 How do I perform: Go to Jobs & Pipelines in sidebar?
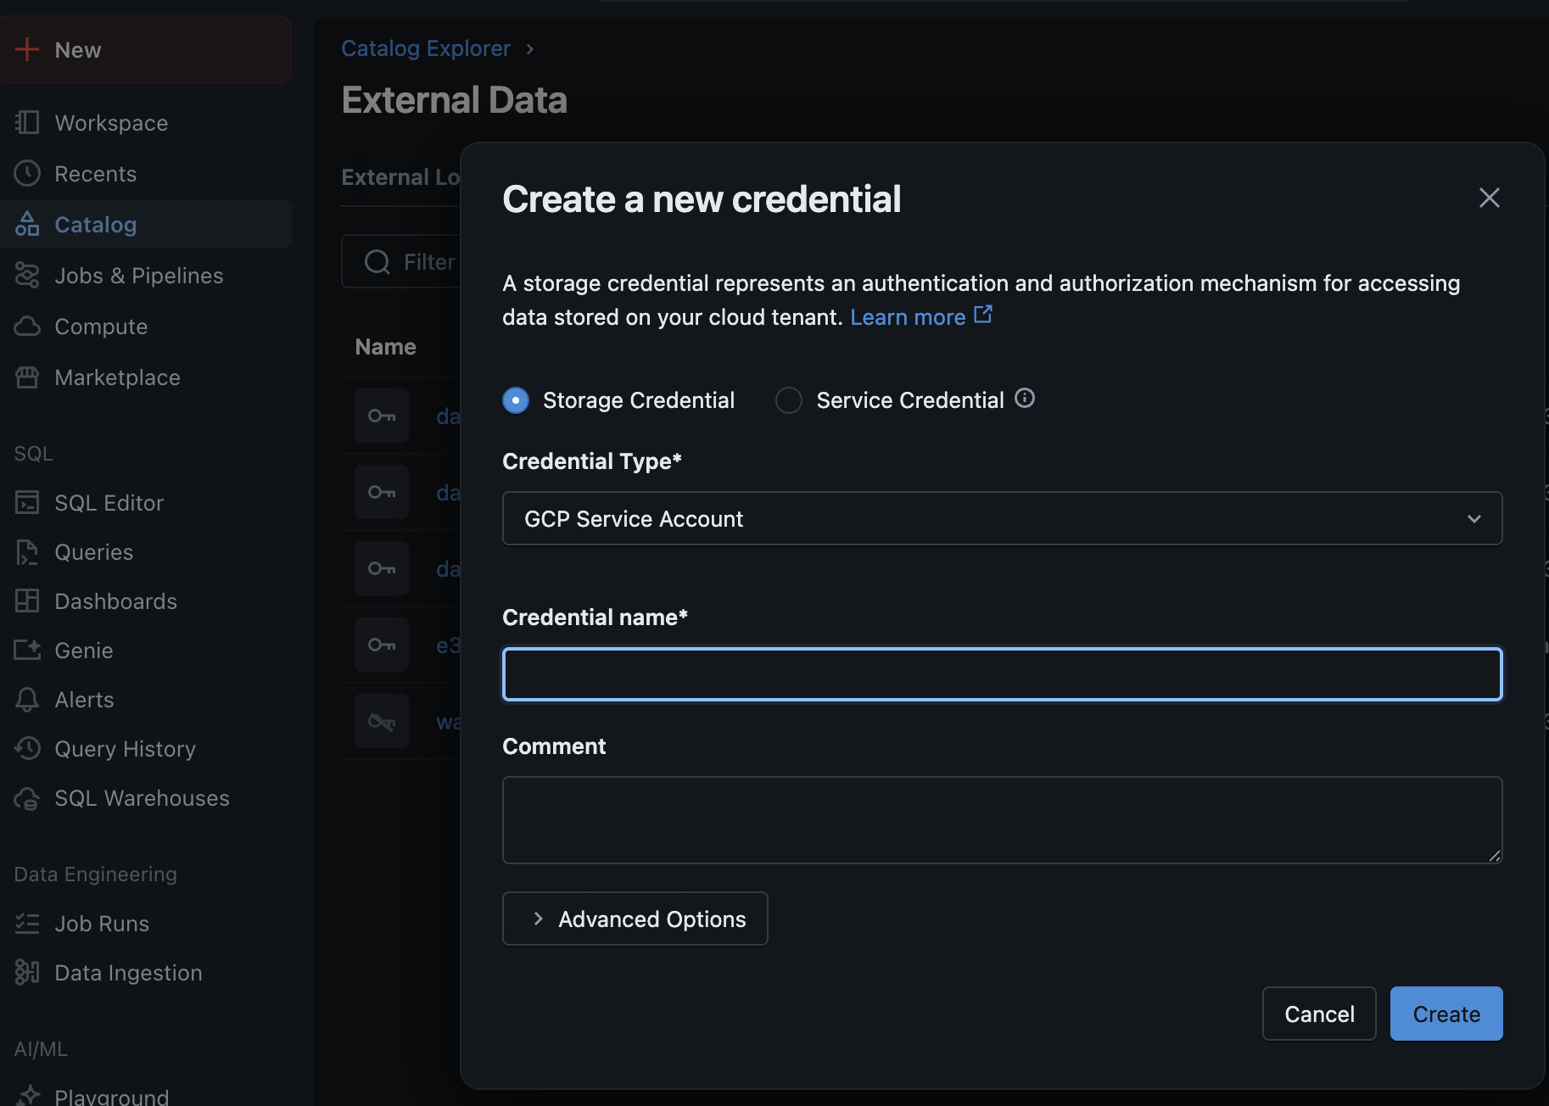138,276
